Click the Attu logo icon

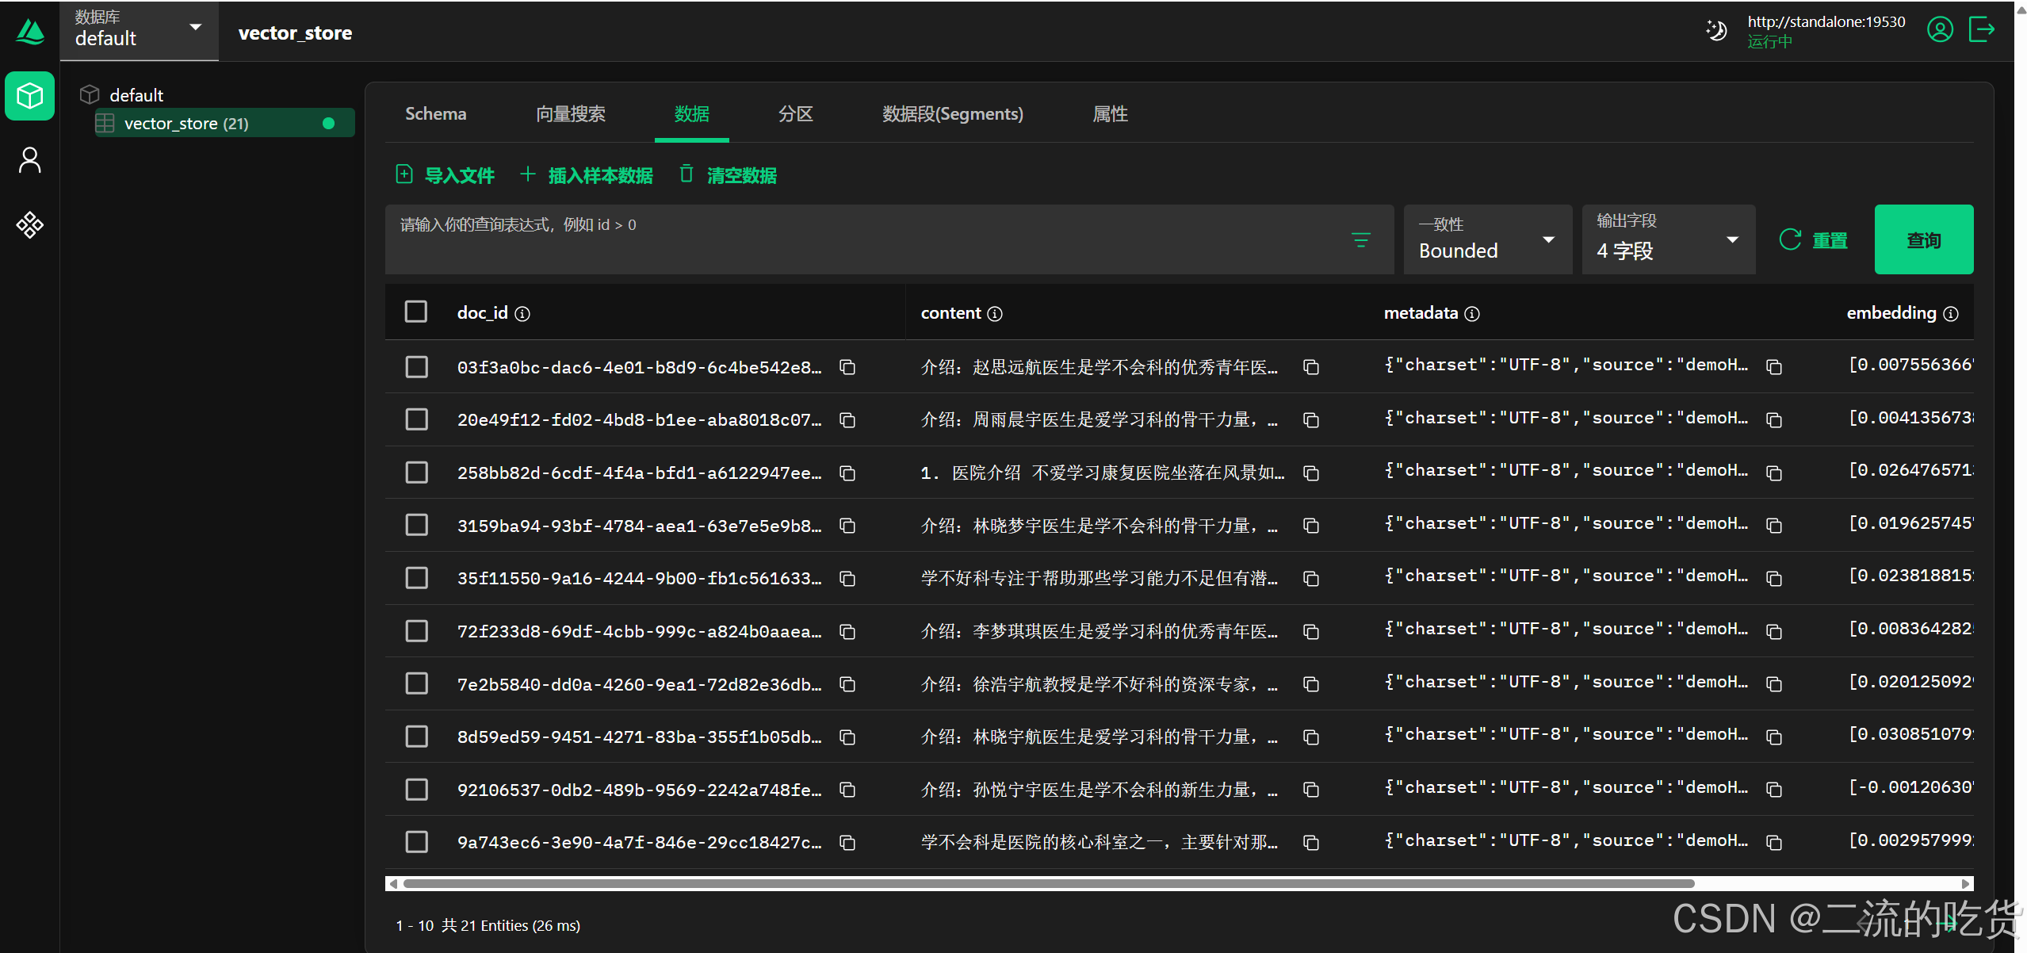click(x=29, y=32)
